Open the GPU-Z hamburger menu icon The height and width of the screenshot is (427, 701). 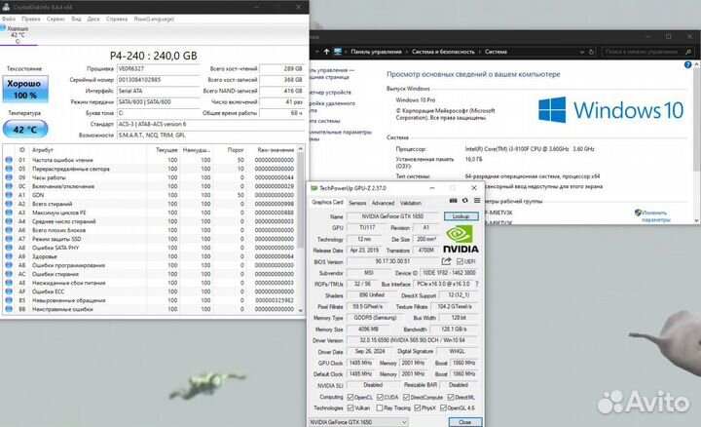click(x=477, y=201)
